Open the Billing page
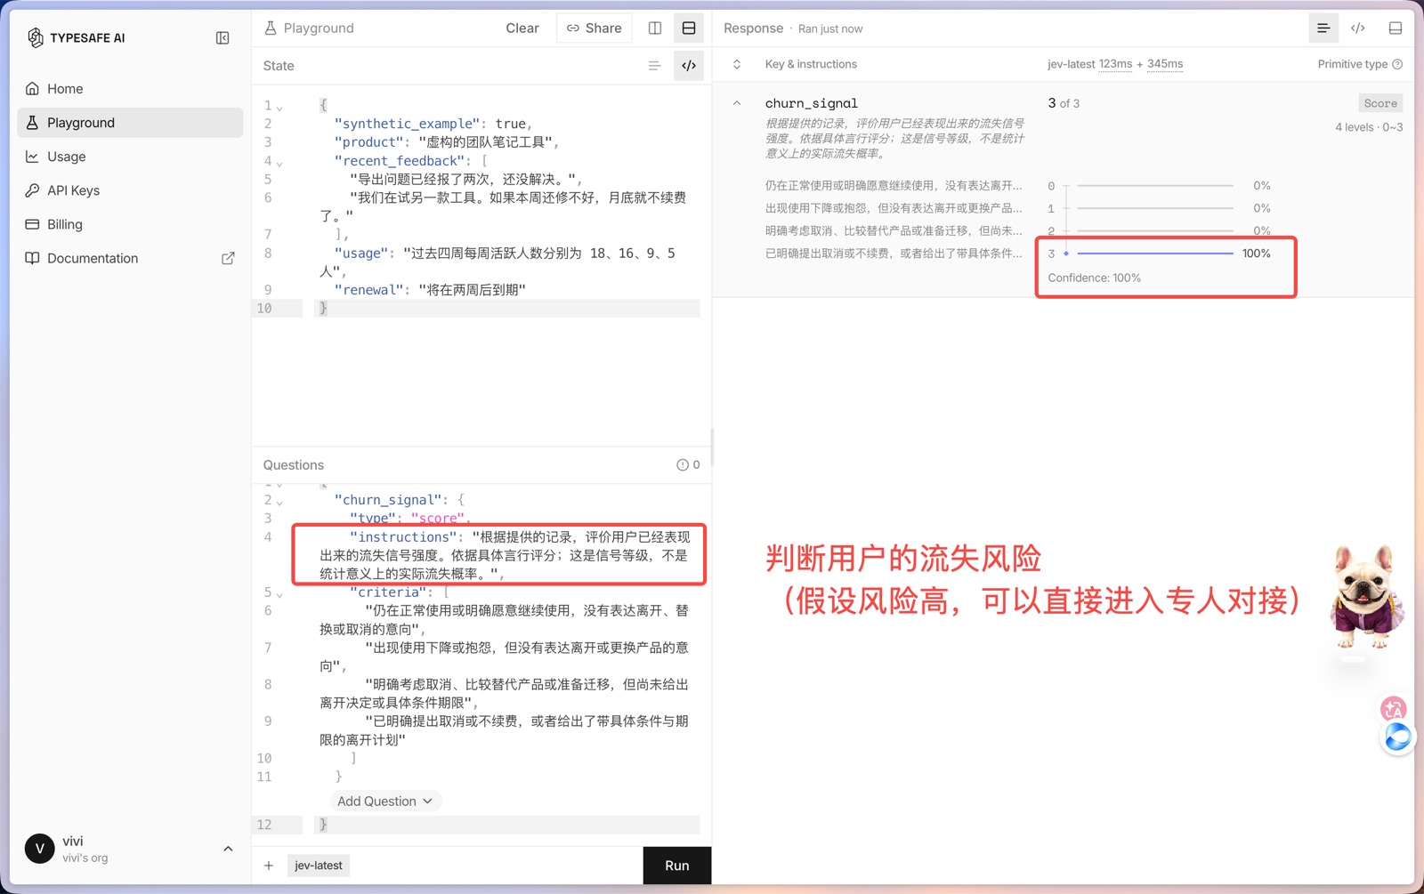Viewport: 1424px width, 894px height. pos(130,224)
